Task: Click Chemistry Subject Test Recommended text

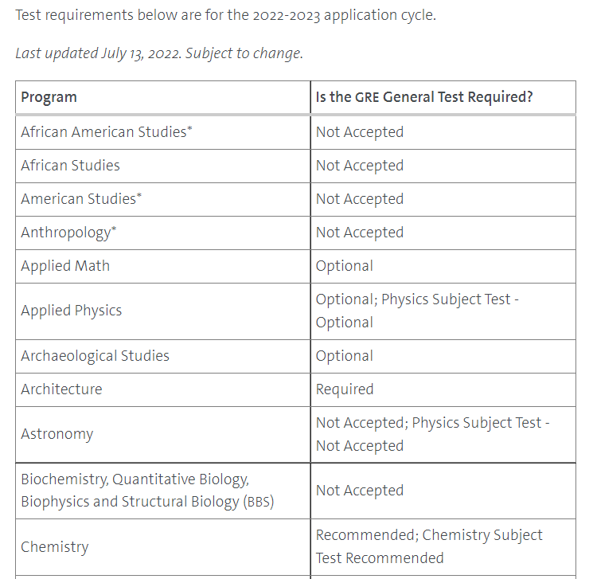Action: click(482, 535)
